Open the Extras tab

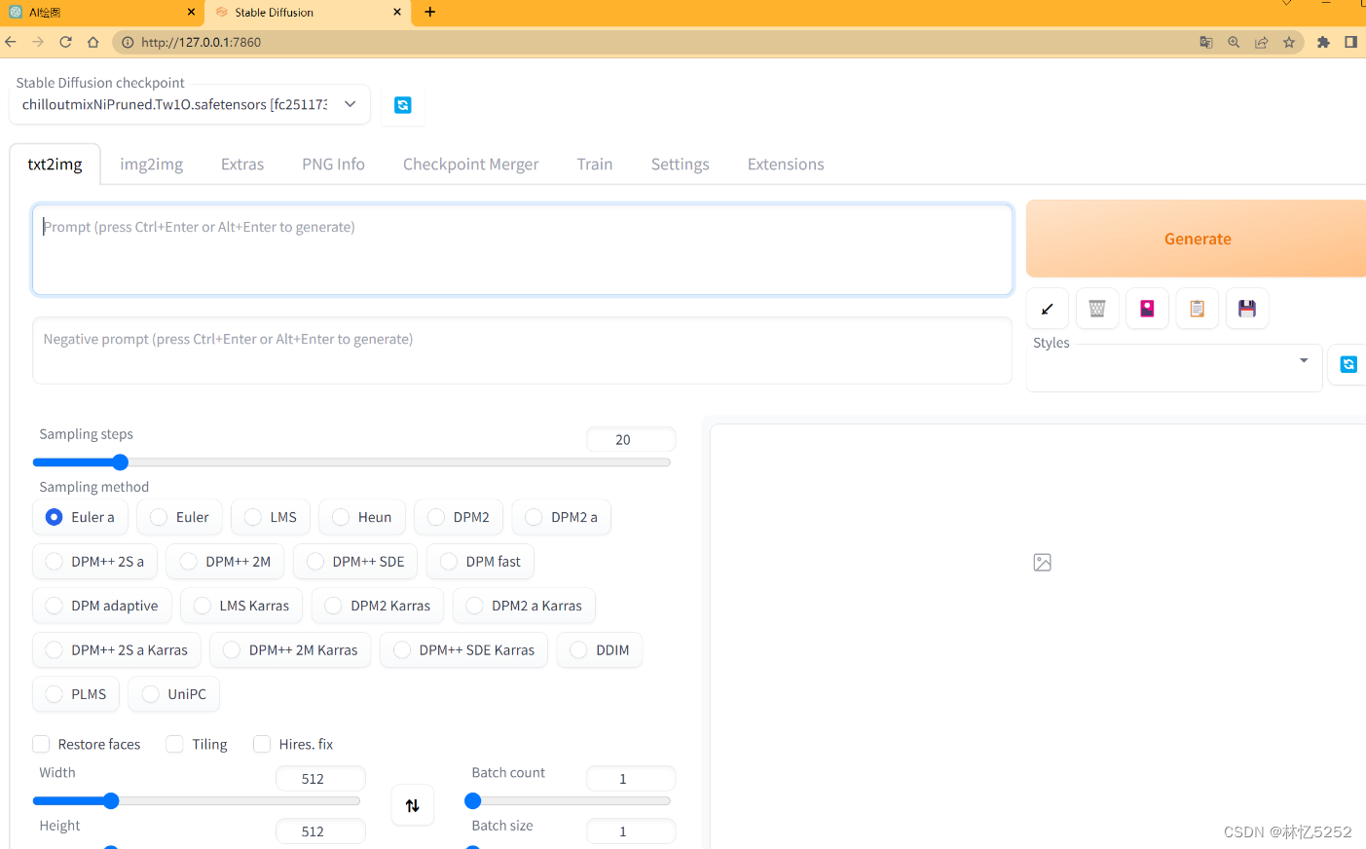(x=242, y=164)
